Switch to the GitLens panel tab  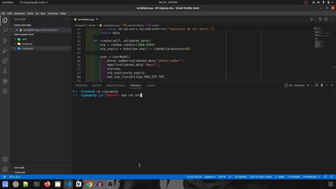click(151, 86)
